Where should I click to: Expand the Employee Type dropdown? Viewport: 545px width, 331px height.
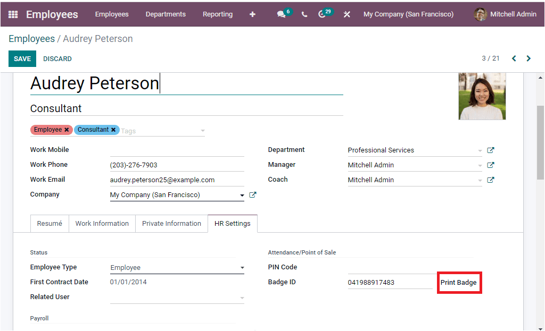pos(242,267)
